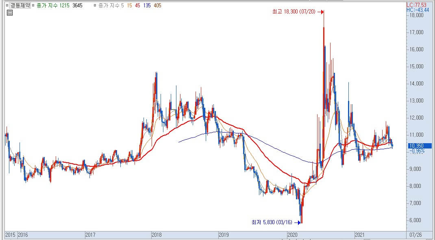
Task: Select the red 45 moving average period
Action: [x=137, y=6]
